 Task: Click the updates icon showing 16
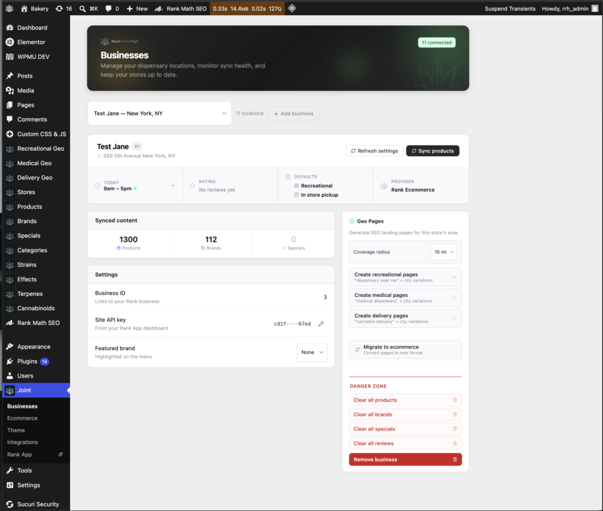[x=59, y=8]
